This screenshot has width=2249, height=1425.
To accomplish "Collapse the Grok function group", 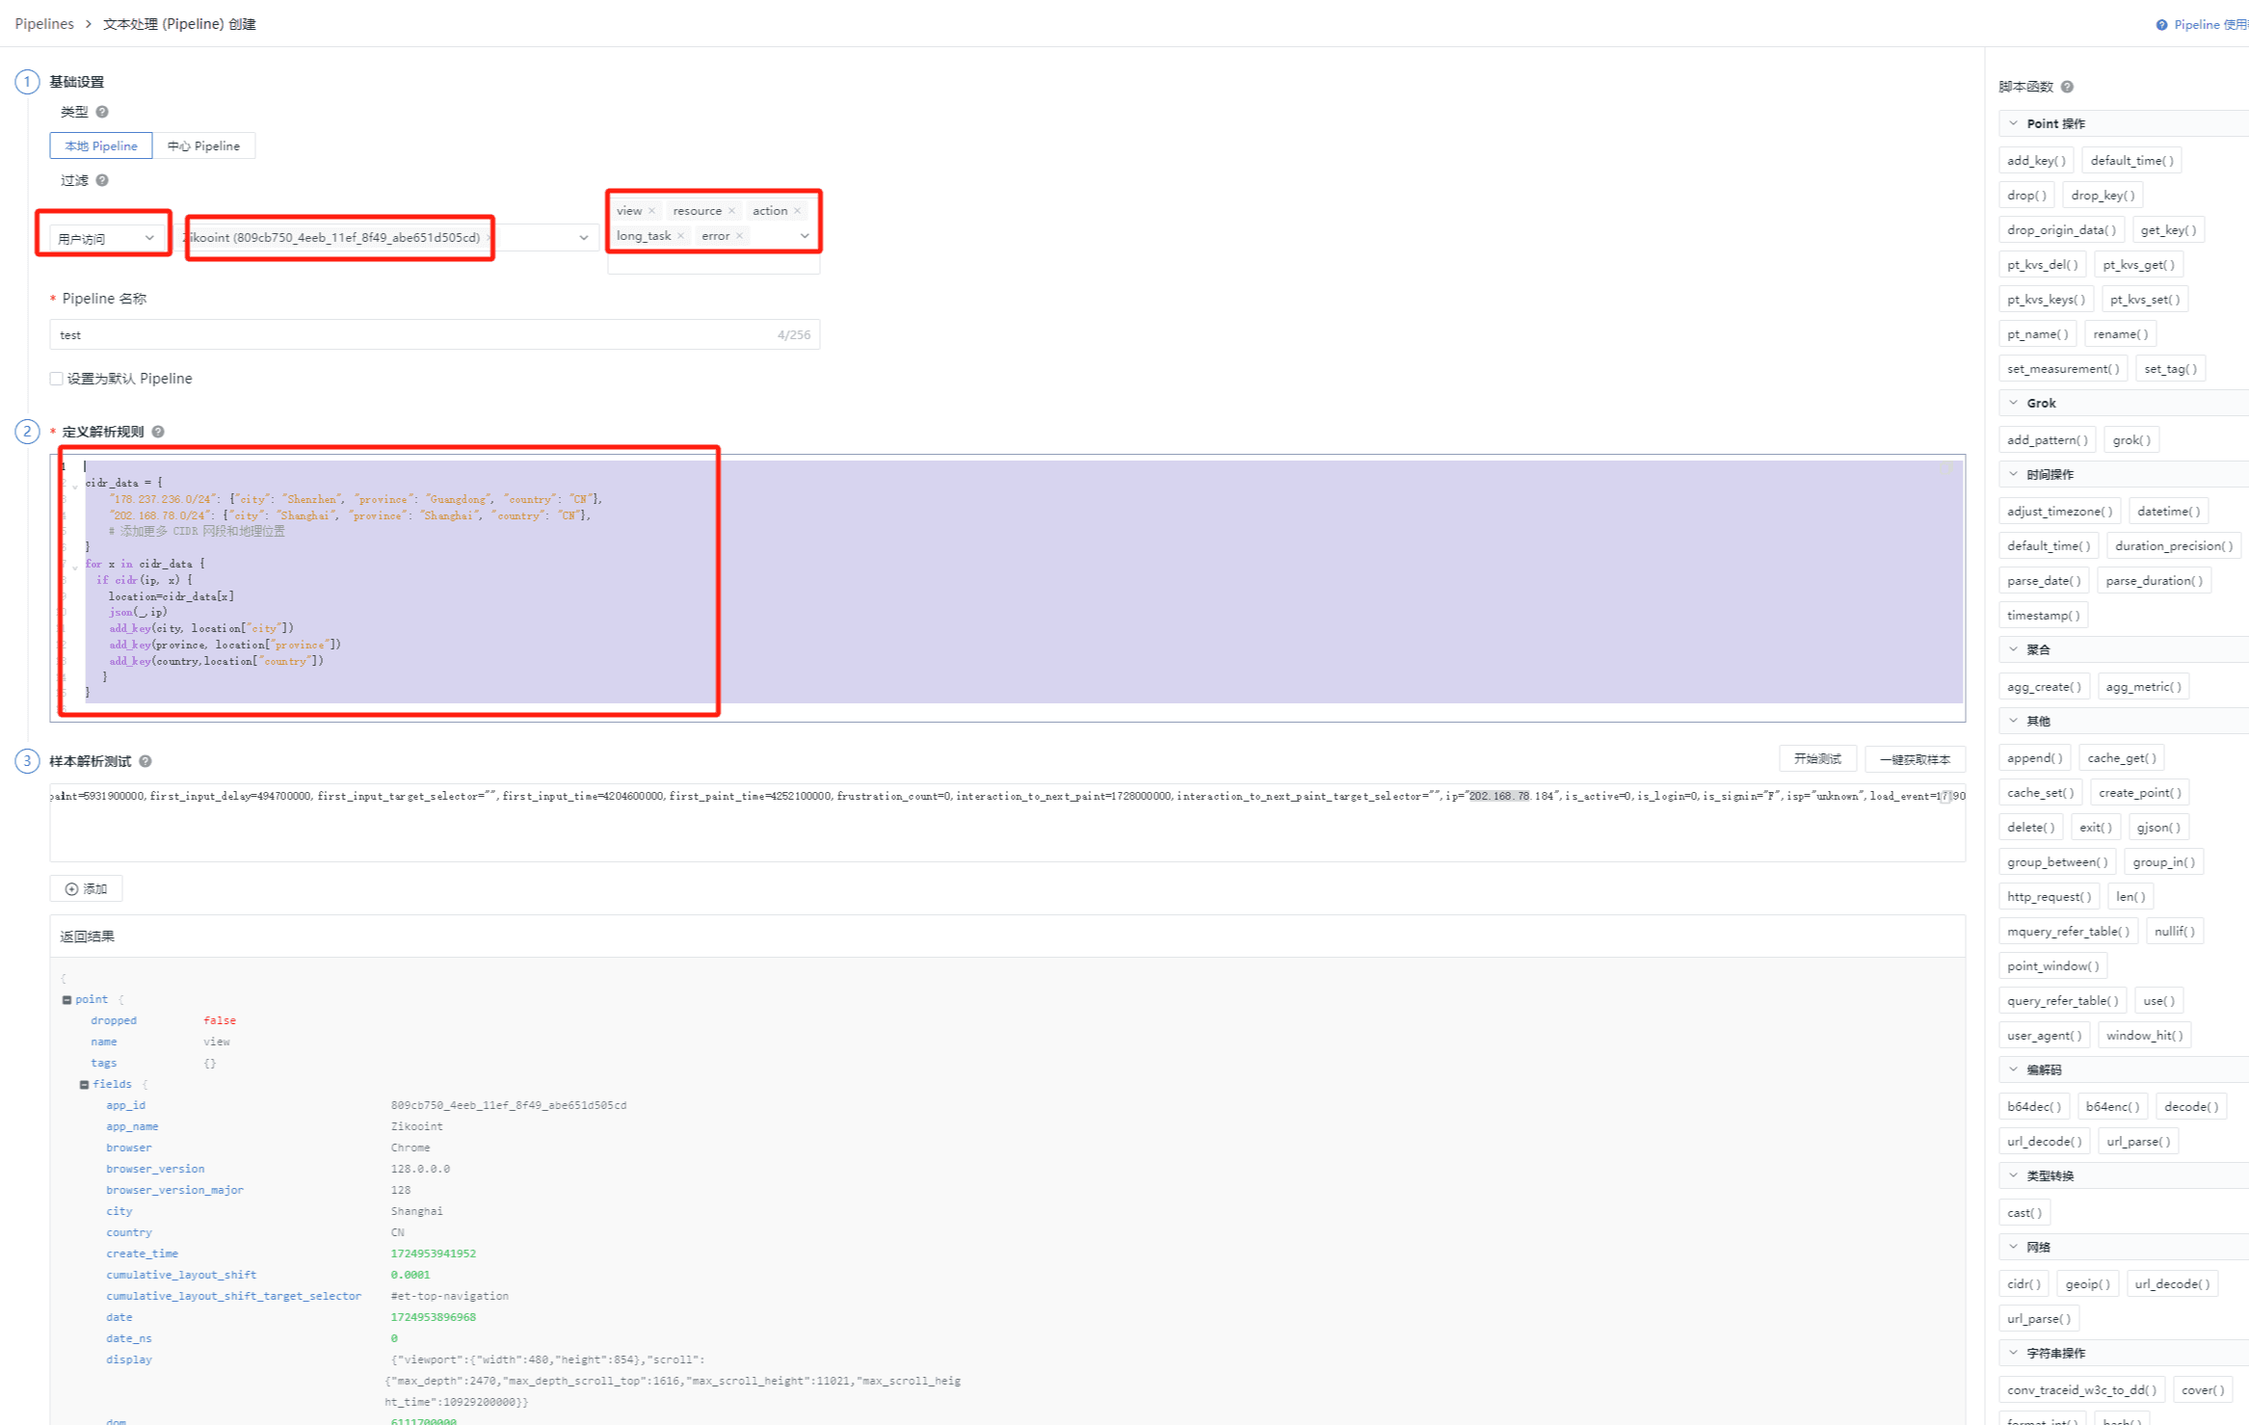I will (x=2014, y=403).
